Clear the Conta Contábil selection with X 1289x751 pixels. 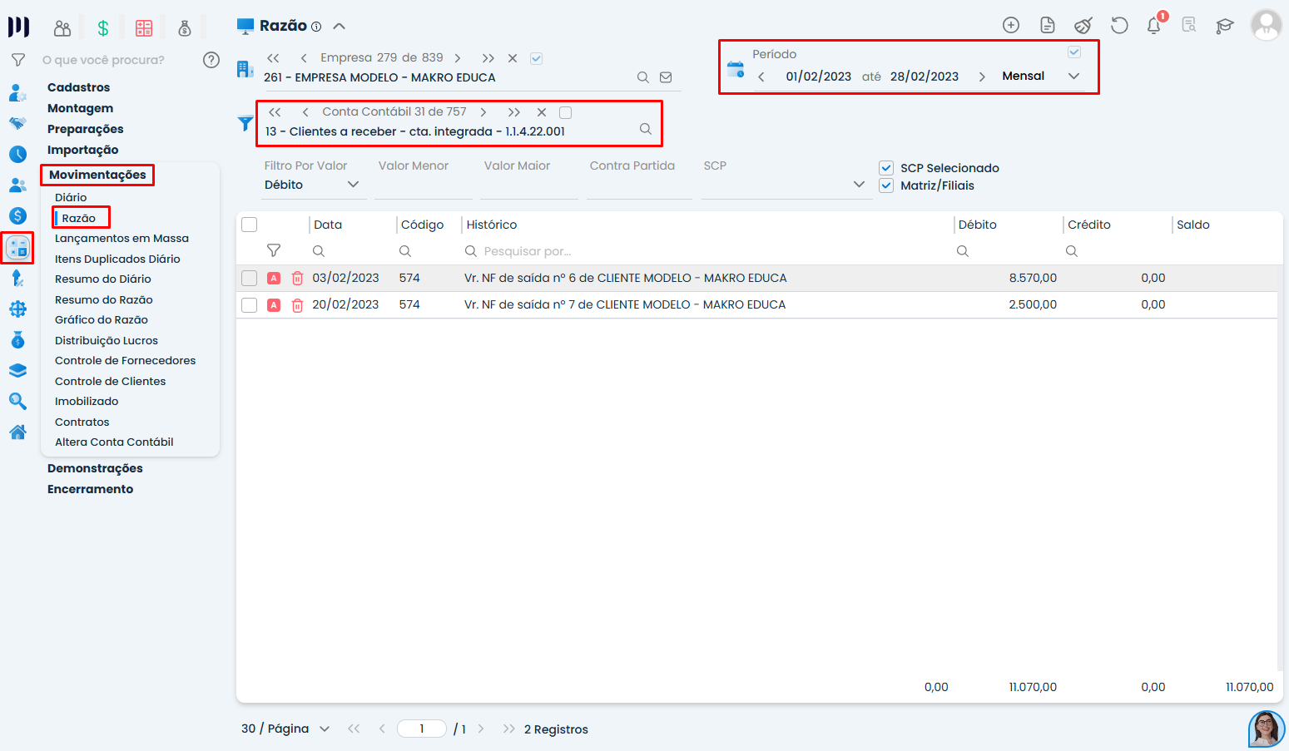pyautogui.click(x=542, y=112)
